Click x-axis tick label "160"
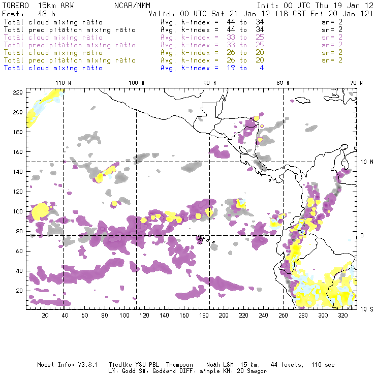This screenshot has width=376, height=376. pyautogui.click(x=184, y=316)
